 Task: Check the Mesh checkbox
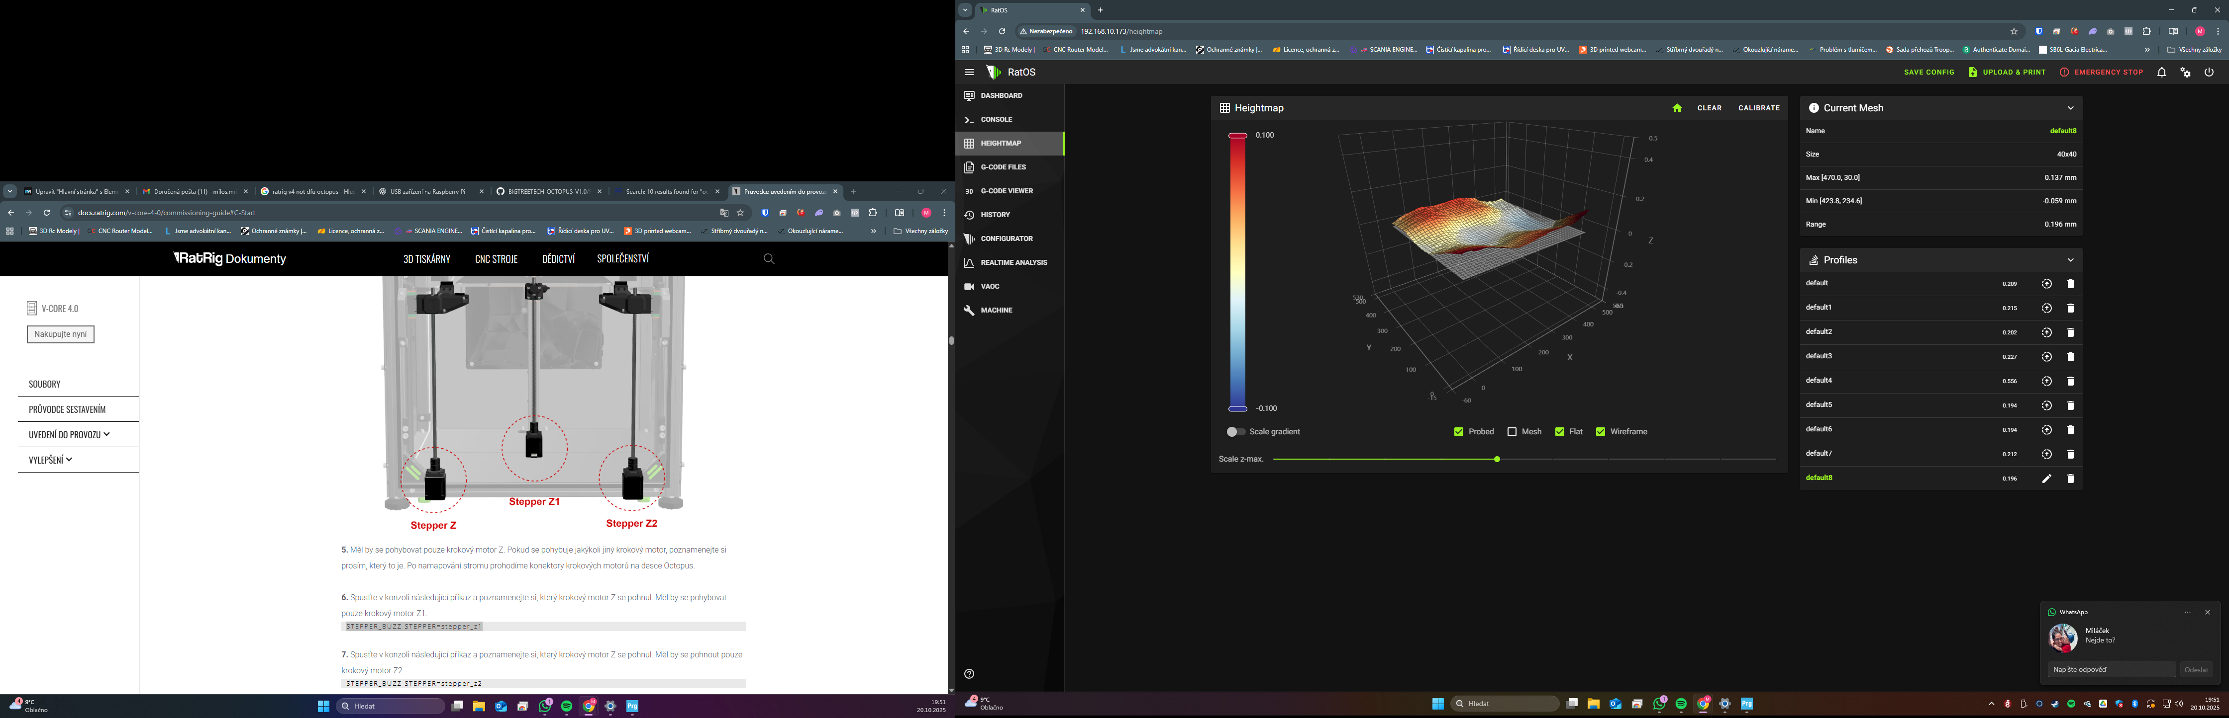point(1512,432)
